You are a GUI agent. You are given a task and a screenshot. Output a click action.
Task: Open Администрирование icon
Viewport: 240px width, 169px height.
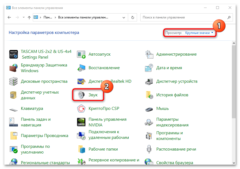click(x=149, y=54)
